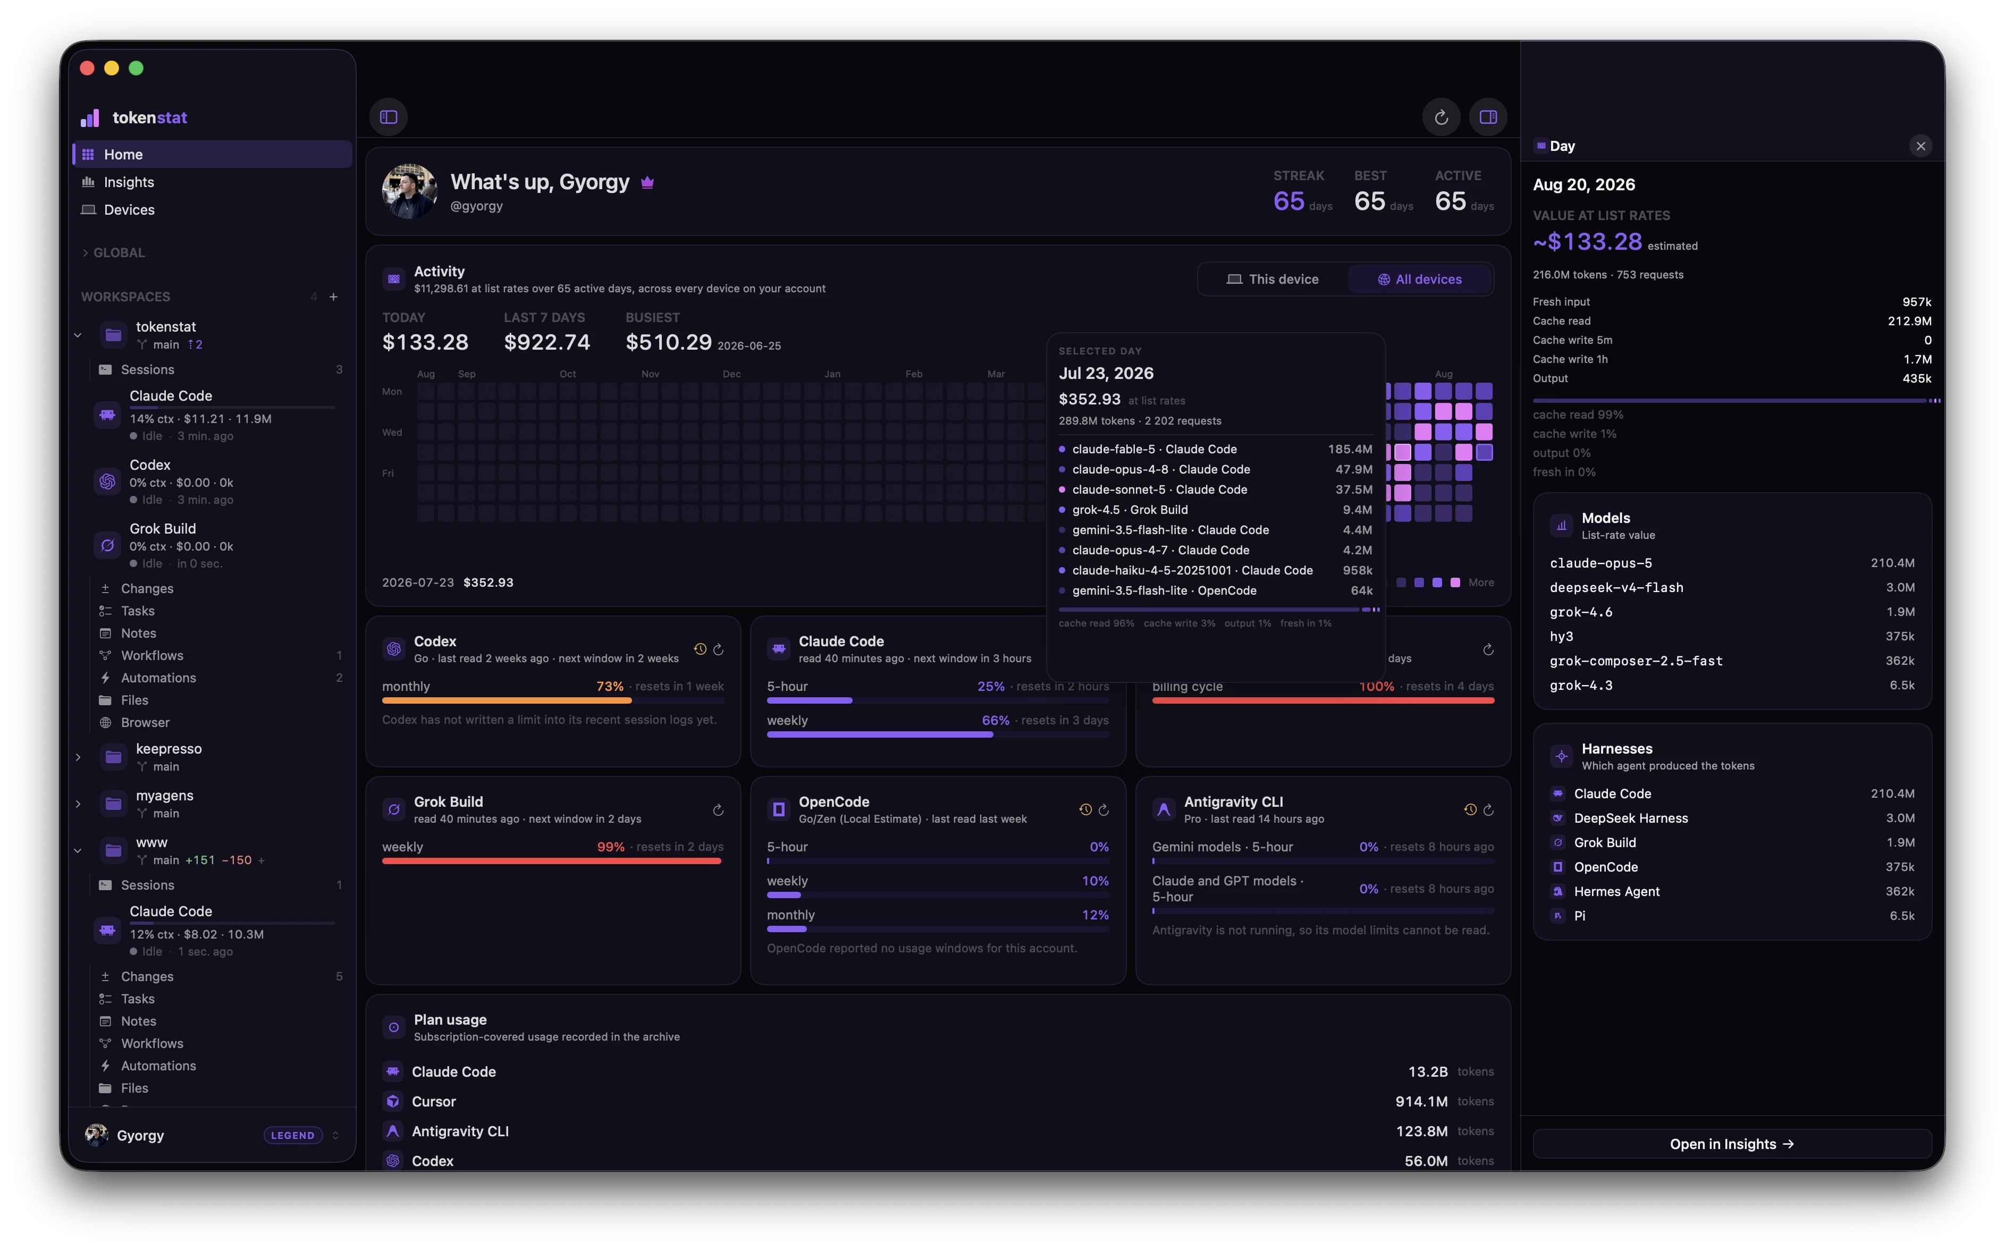This screenshot has height=1250, width=2005.
Task: Click the branch indicator 2 on tokenstat main
Action: (195, 345)
